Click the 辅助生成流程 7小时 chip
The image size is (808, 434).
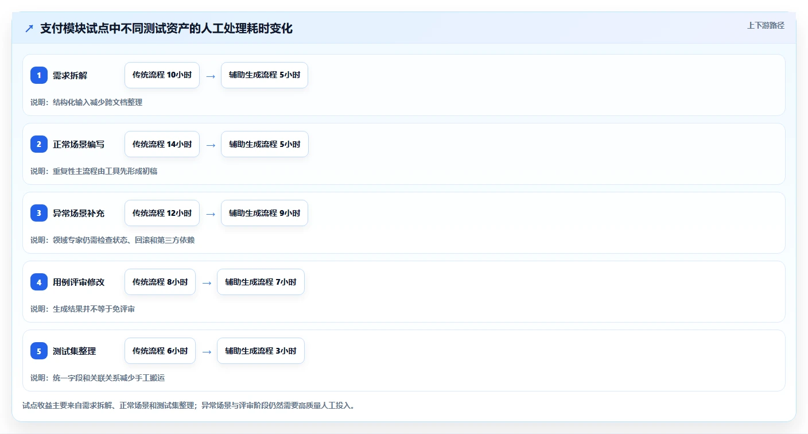261,282
